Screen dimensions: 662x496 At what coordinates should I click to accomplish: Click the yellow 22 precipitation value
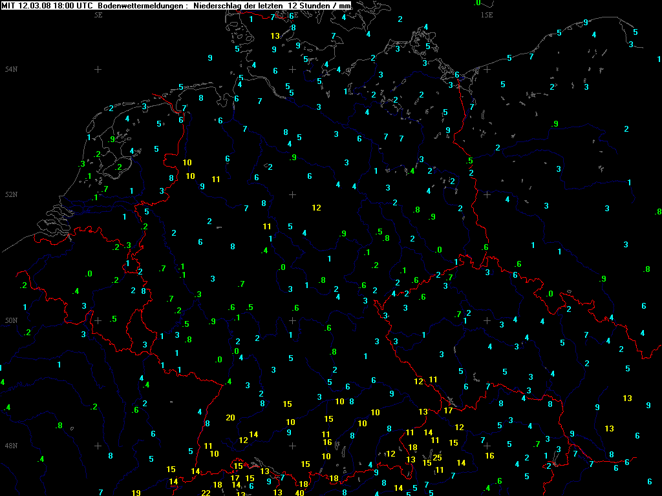206,493
